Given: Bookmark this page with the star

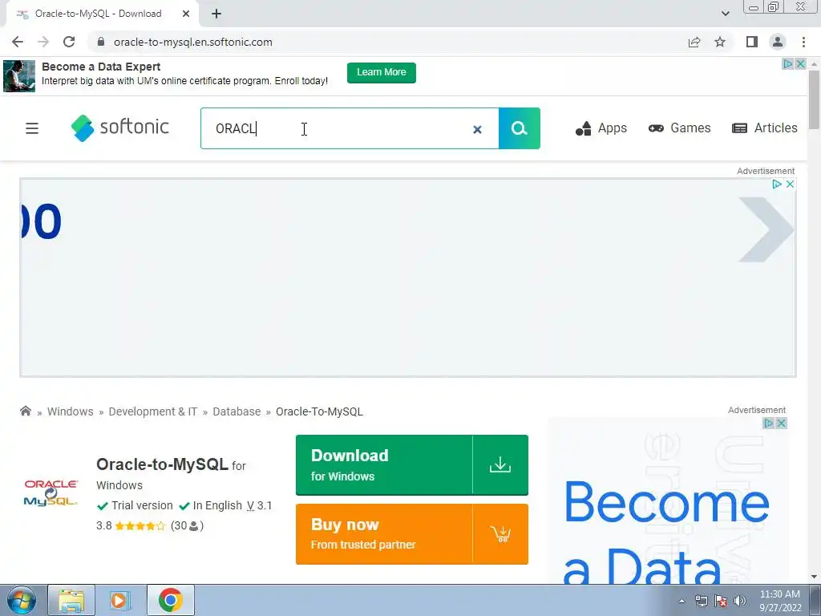Looking at the screenshot, I should point(720,42).
